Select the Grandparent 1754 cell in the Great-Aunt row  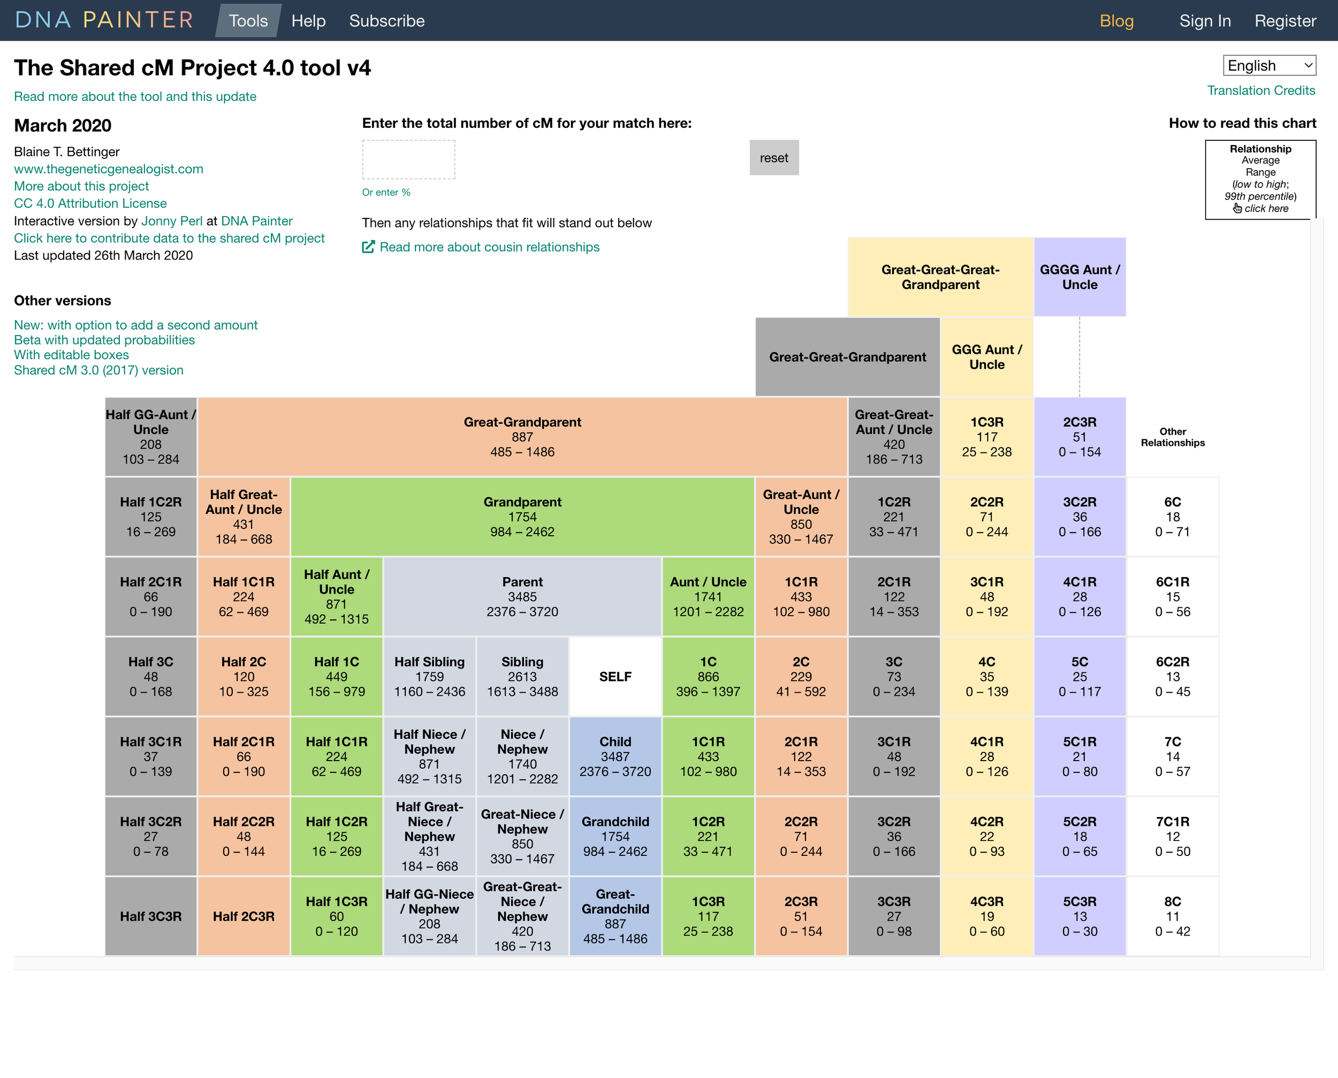pyautogui.click(x=522, y=517)
